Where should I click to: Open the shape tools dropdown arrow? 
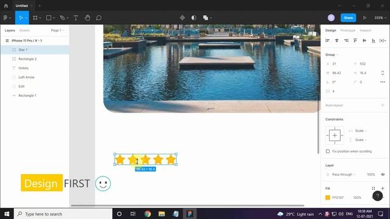(54, 18)
